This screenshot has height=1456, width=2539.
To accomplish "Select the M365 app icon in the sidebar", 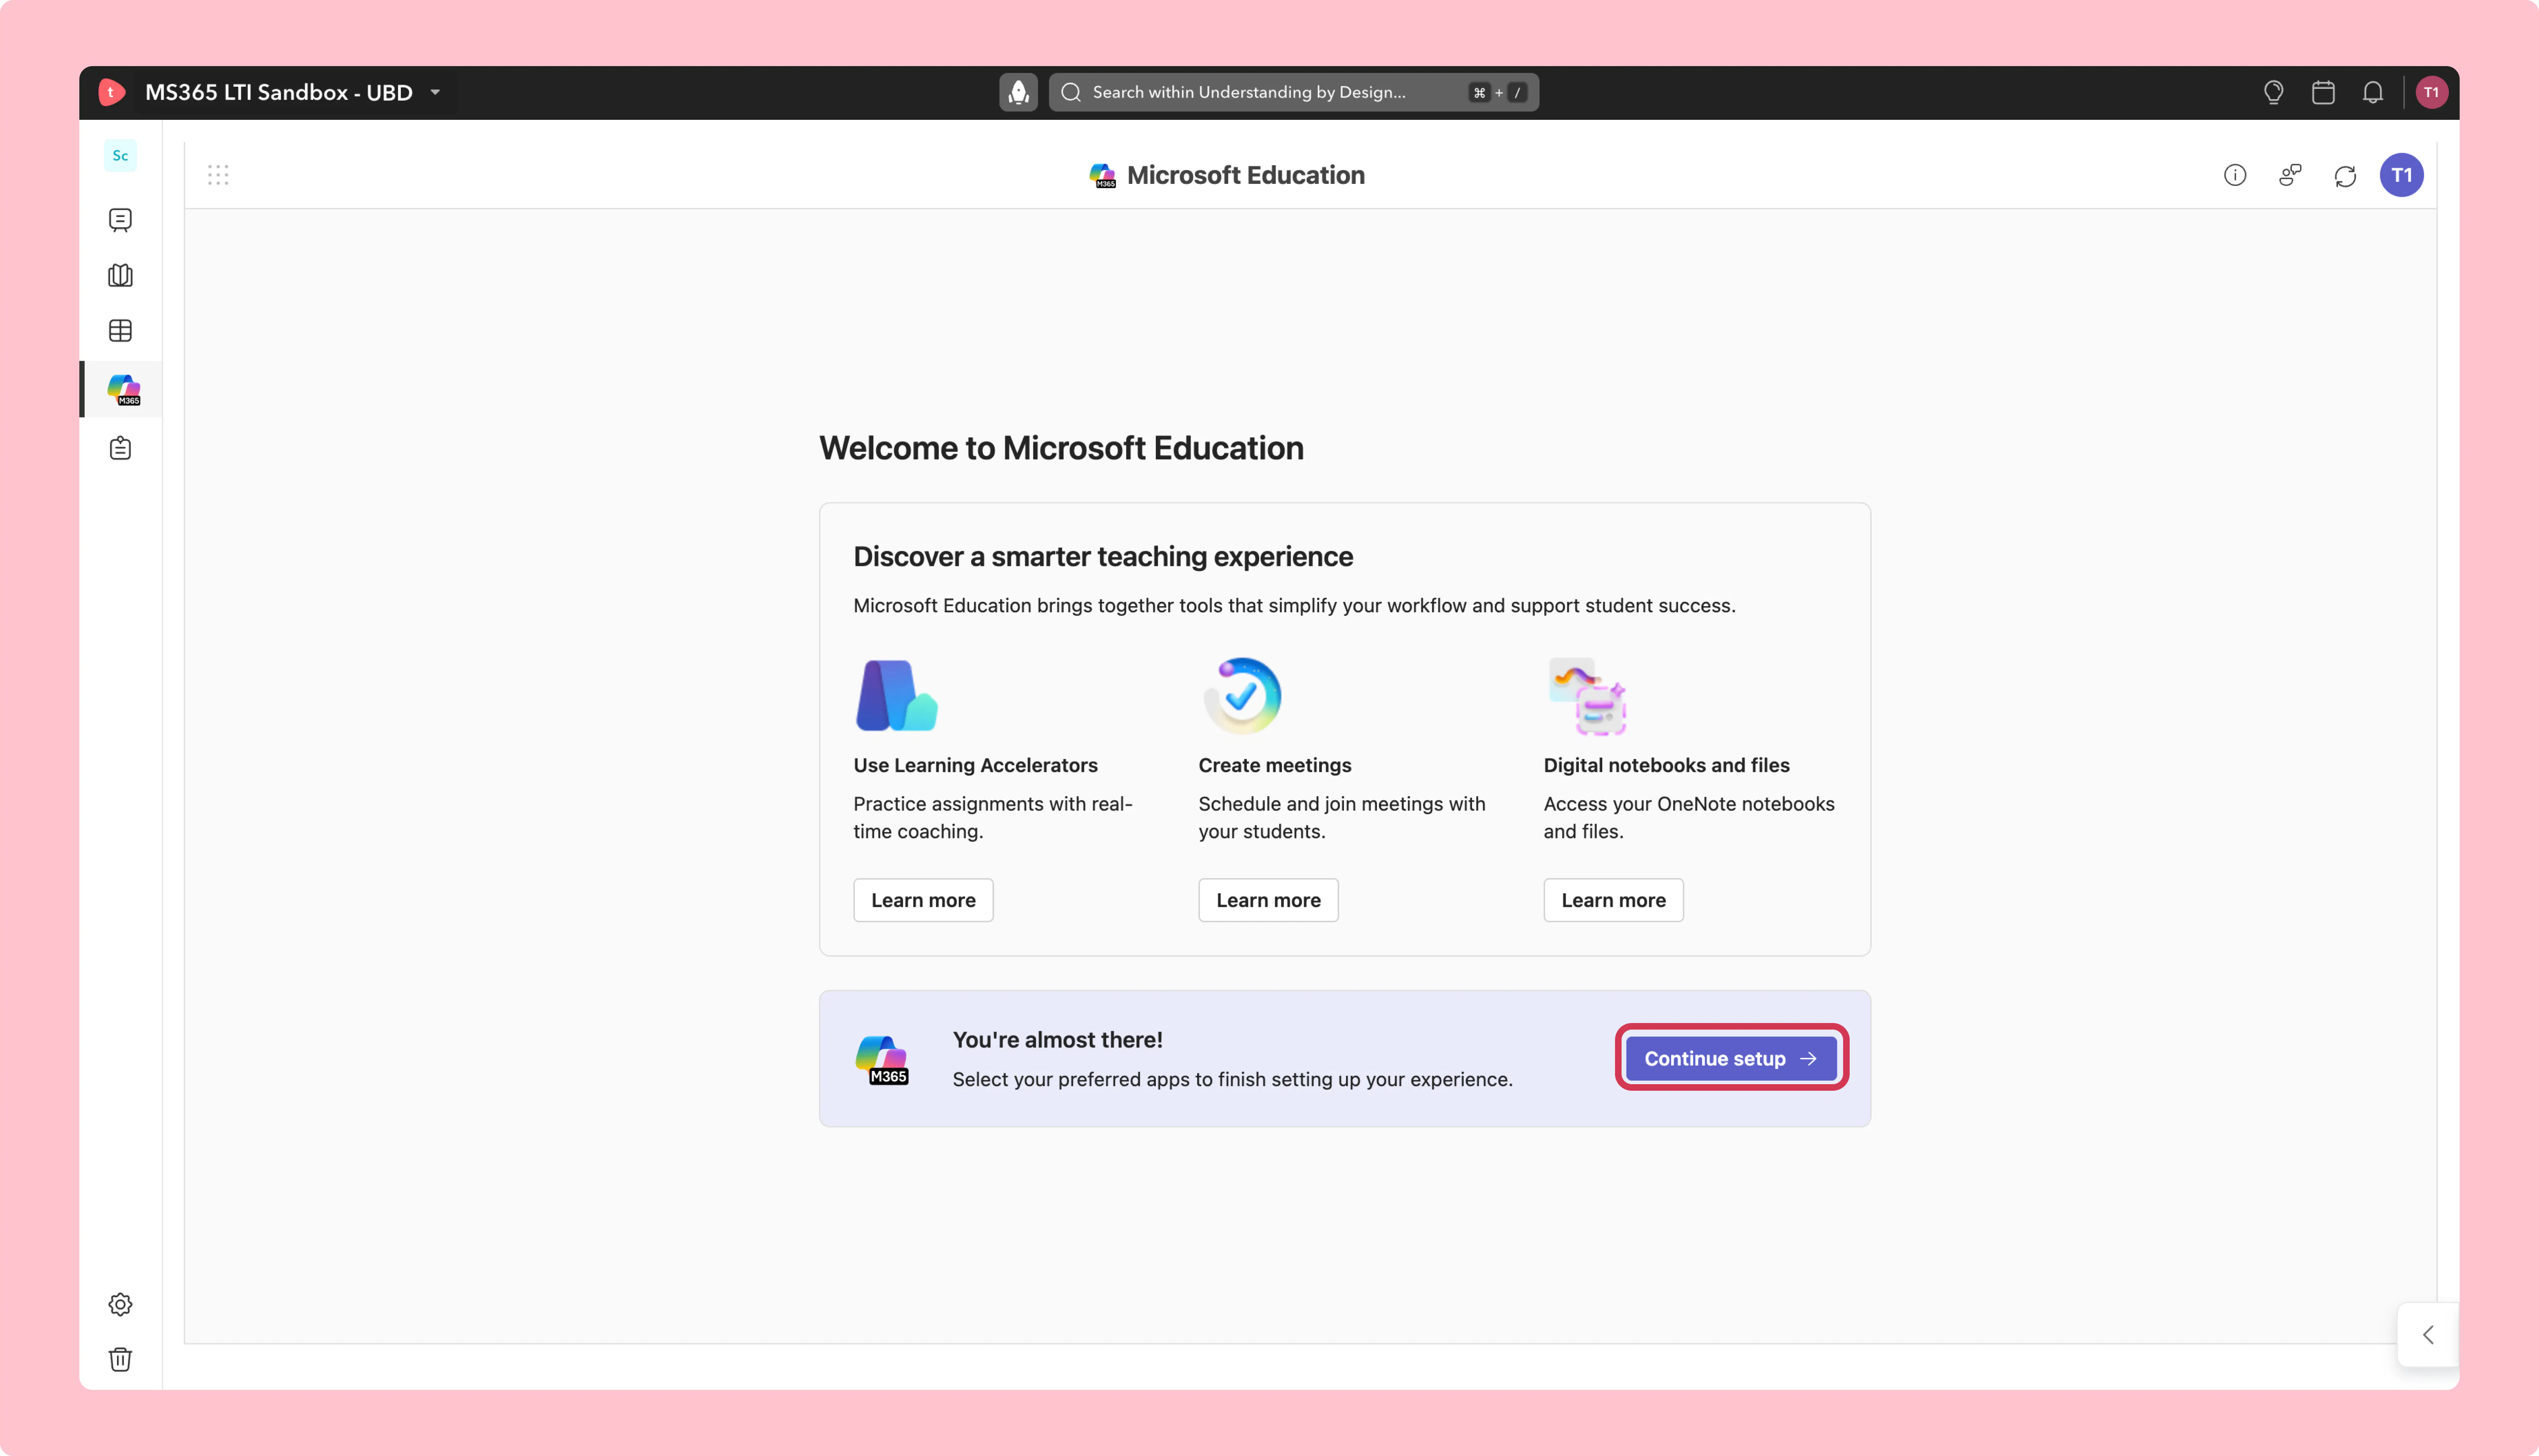I will click(123, 389).
